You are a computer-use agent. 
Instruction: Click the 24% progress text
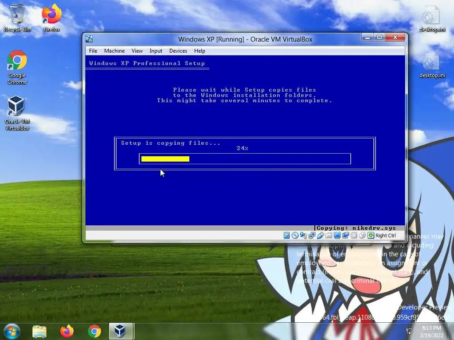(243, 148)
